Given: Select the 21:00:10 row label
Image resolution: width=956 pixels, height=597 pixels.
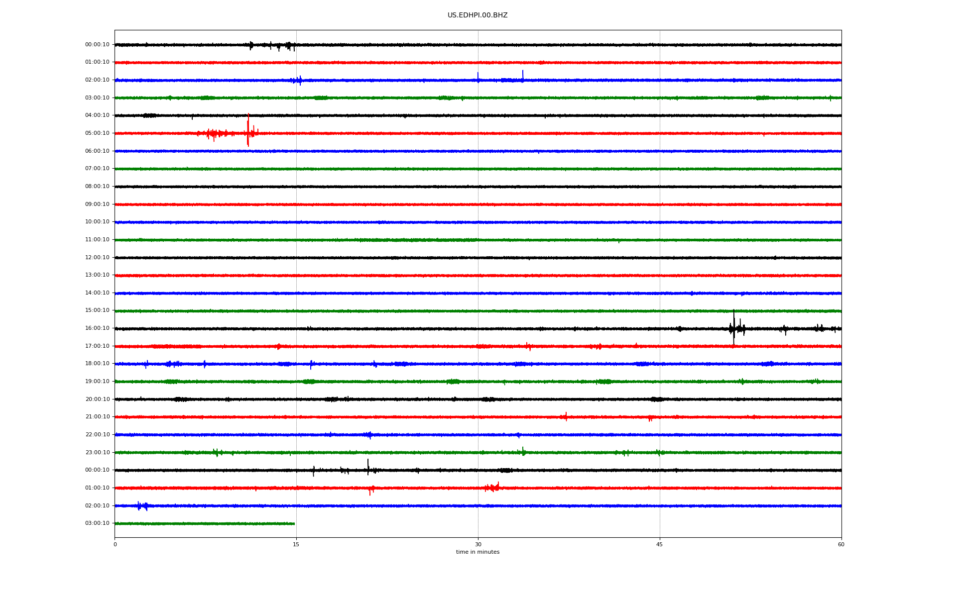Looking at the screenshot, I should pos(97,417).
